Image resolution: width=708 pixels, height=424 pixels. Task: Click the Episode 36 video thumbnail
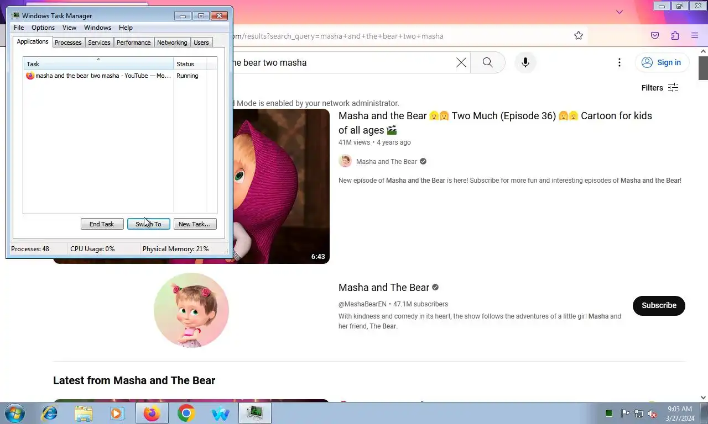(281, 186)
